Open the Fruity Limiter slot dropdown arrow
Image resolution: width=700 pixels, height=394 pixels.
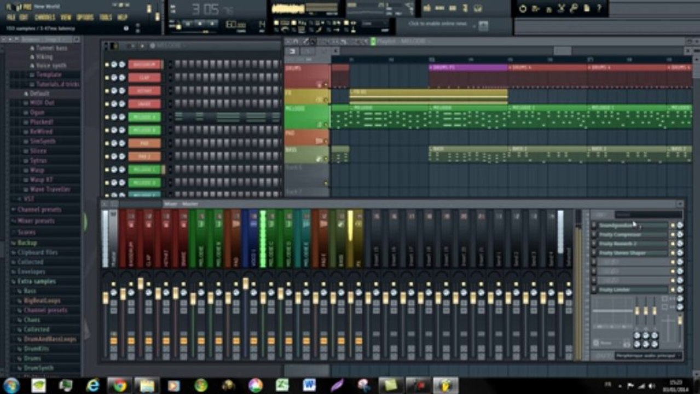594,289
